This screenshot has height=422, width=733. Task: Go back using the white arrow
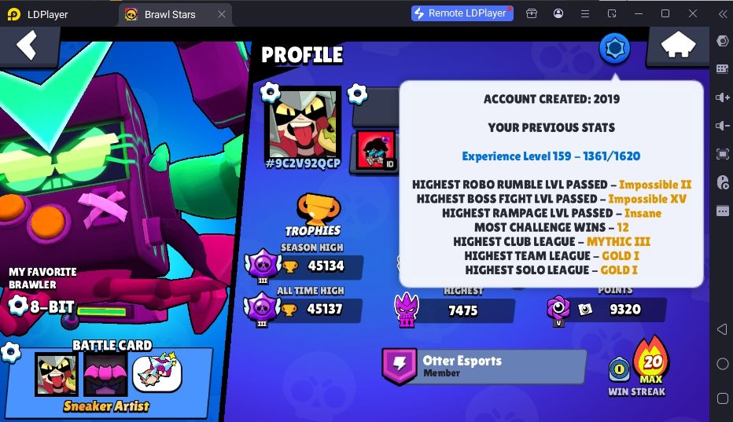(x=27, y=46)
